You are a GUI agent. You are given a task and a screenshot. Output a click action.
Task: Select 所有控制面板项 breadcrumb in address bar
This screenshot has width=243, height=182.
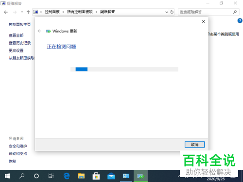point(80,12)
